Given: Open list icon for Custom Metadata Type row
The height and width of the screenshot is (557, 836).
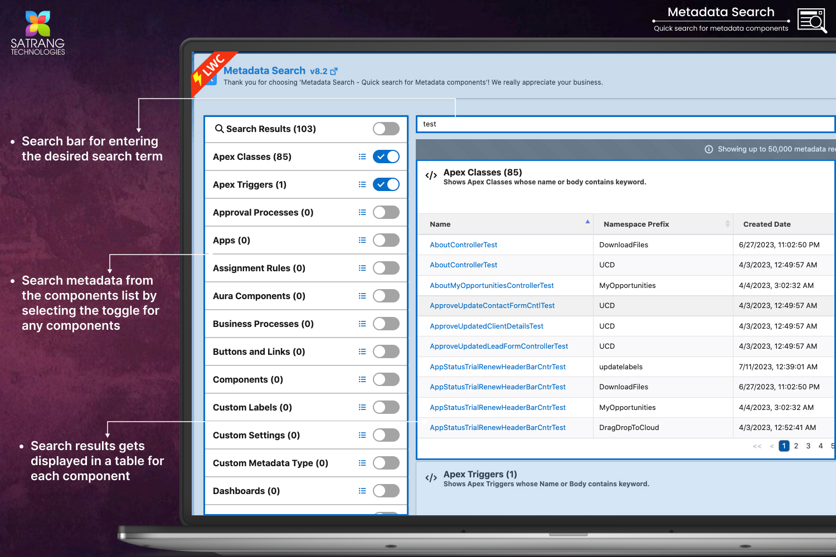Looking at the screenshot, I should pyautogui.click(x=362, y=463).
